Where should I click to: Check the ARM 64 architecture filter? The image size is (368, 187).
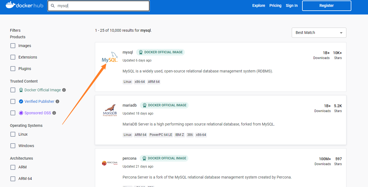click(13, 179)
